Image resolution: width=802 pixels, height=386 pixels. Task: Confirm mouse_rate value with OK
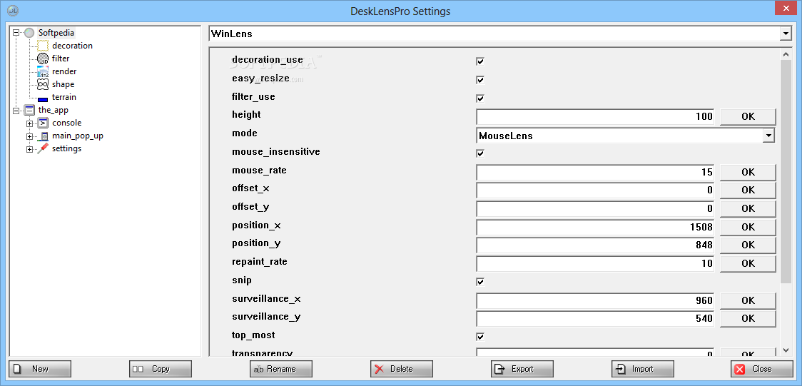point(748,172)
